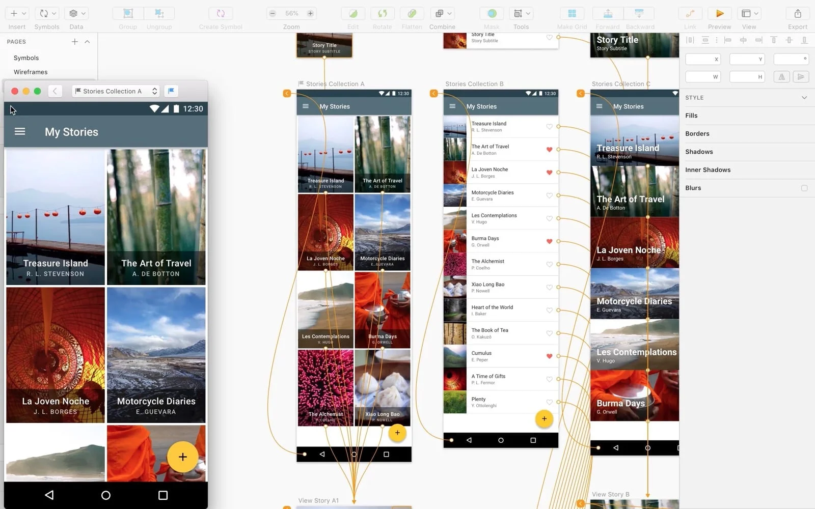Select the Wireframes page

(31, 72)
